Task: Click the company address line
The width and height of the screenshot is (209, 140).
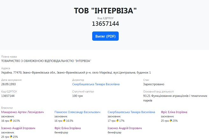Action: (x=76, y=73)
